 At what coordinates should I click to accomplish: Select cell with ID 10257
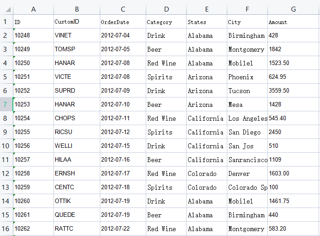pos(33,160)
